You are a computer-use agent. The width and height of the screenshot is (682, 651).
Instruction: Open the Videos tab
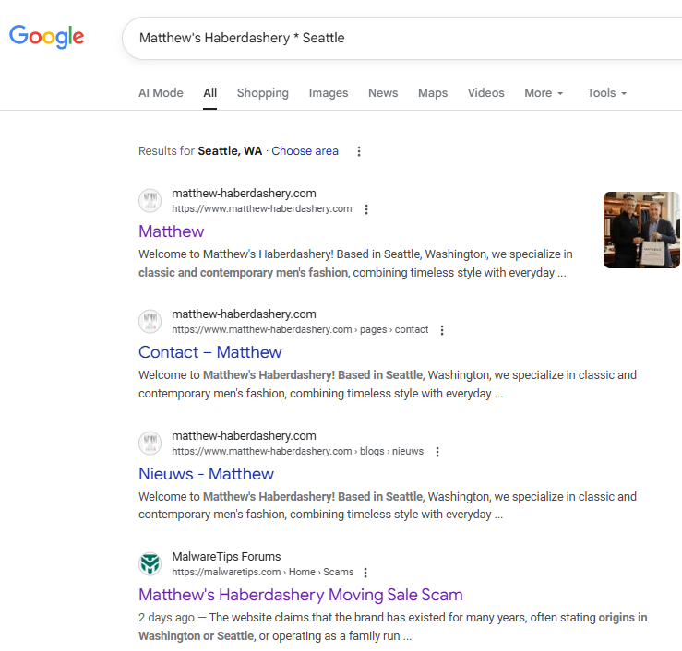pyautogui.click(x=485, y=93)
